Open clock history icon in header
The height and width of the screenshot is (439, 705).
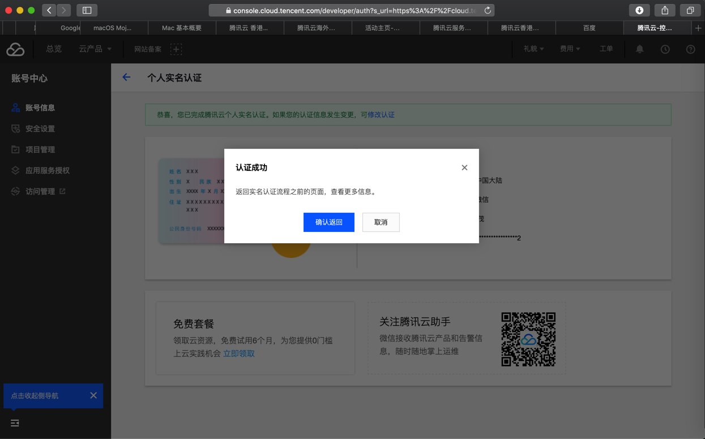665,49
